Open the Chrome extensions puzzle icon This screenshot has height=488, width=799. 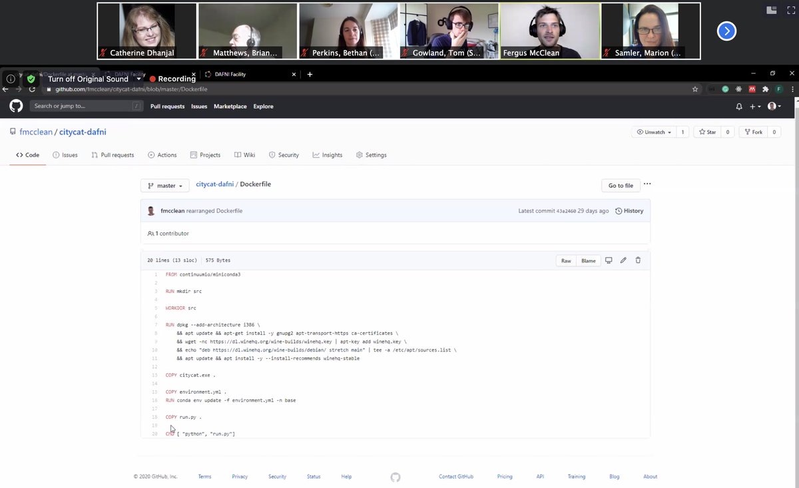pos(766,89)
